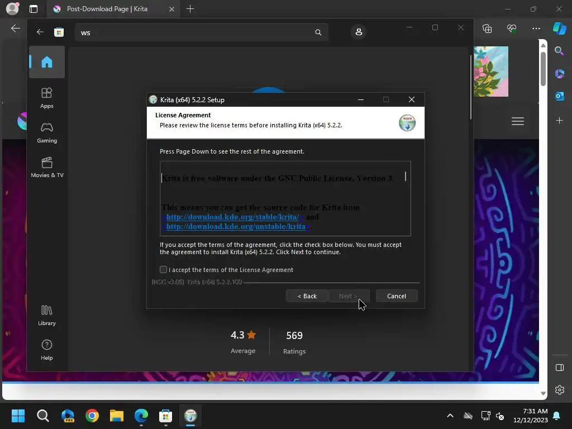Open the notification bell in the taskbar
The height and width of the screenshot is (429, 572).
[557, 416]
